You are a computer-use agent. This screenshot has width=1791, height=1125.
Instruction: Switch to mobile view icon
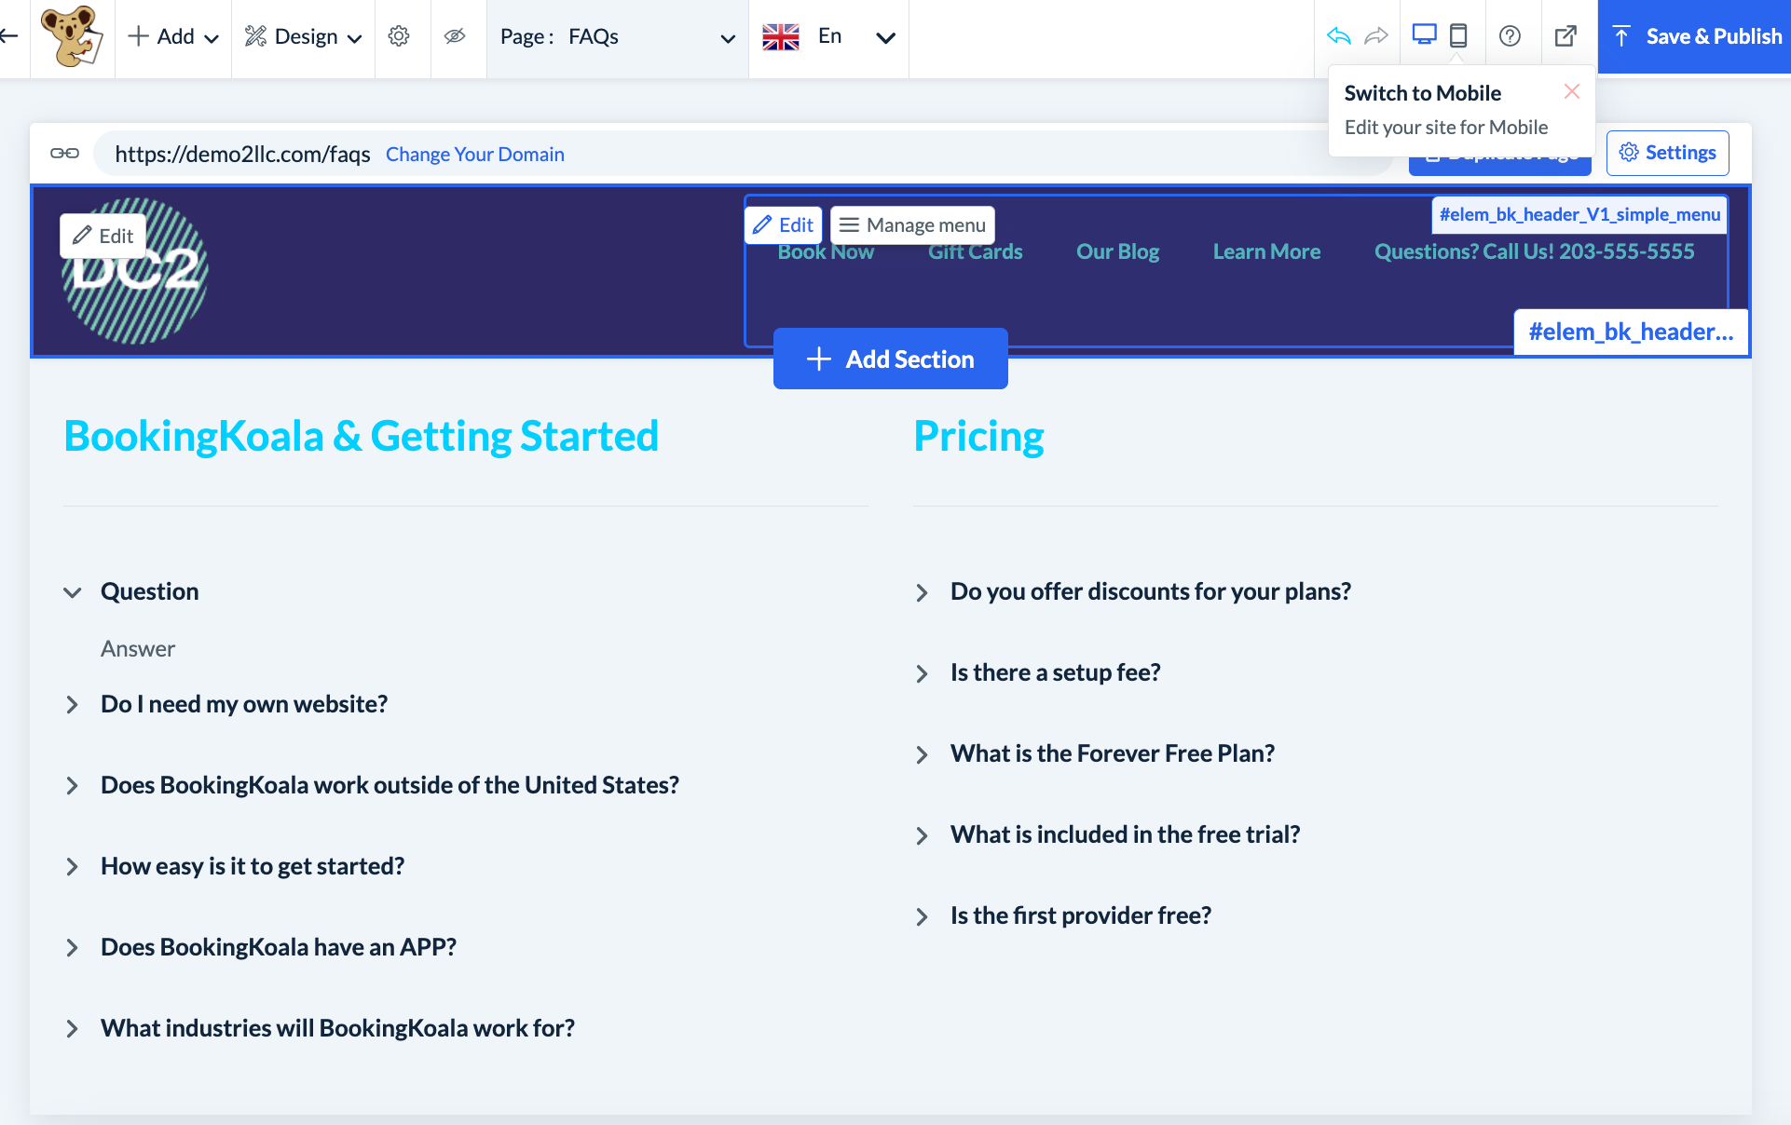tap(1458, 35)
